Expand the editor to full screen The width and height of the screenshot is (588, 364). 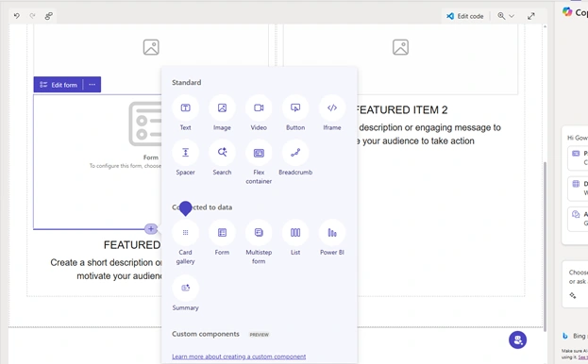pos(531,16)
